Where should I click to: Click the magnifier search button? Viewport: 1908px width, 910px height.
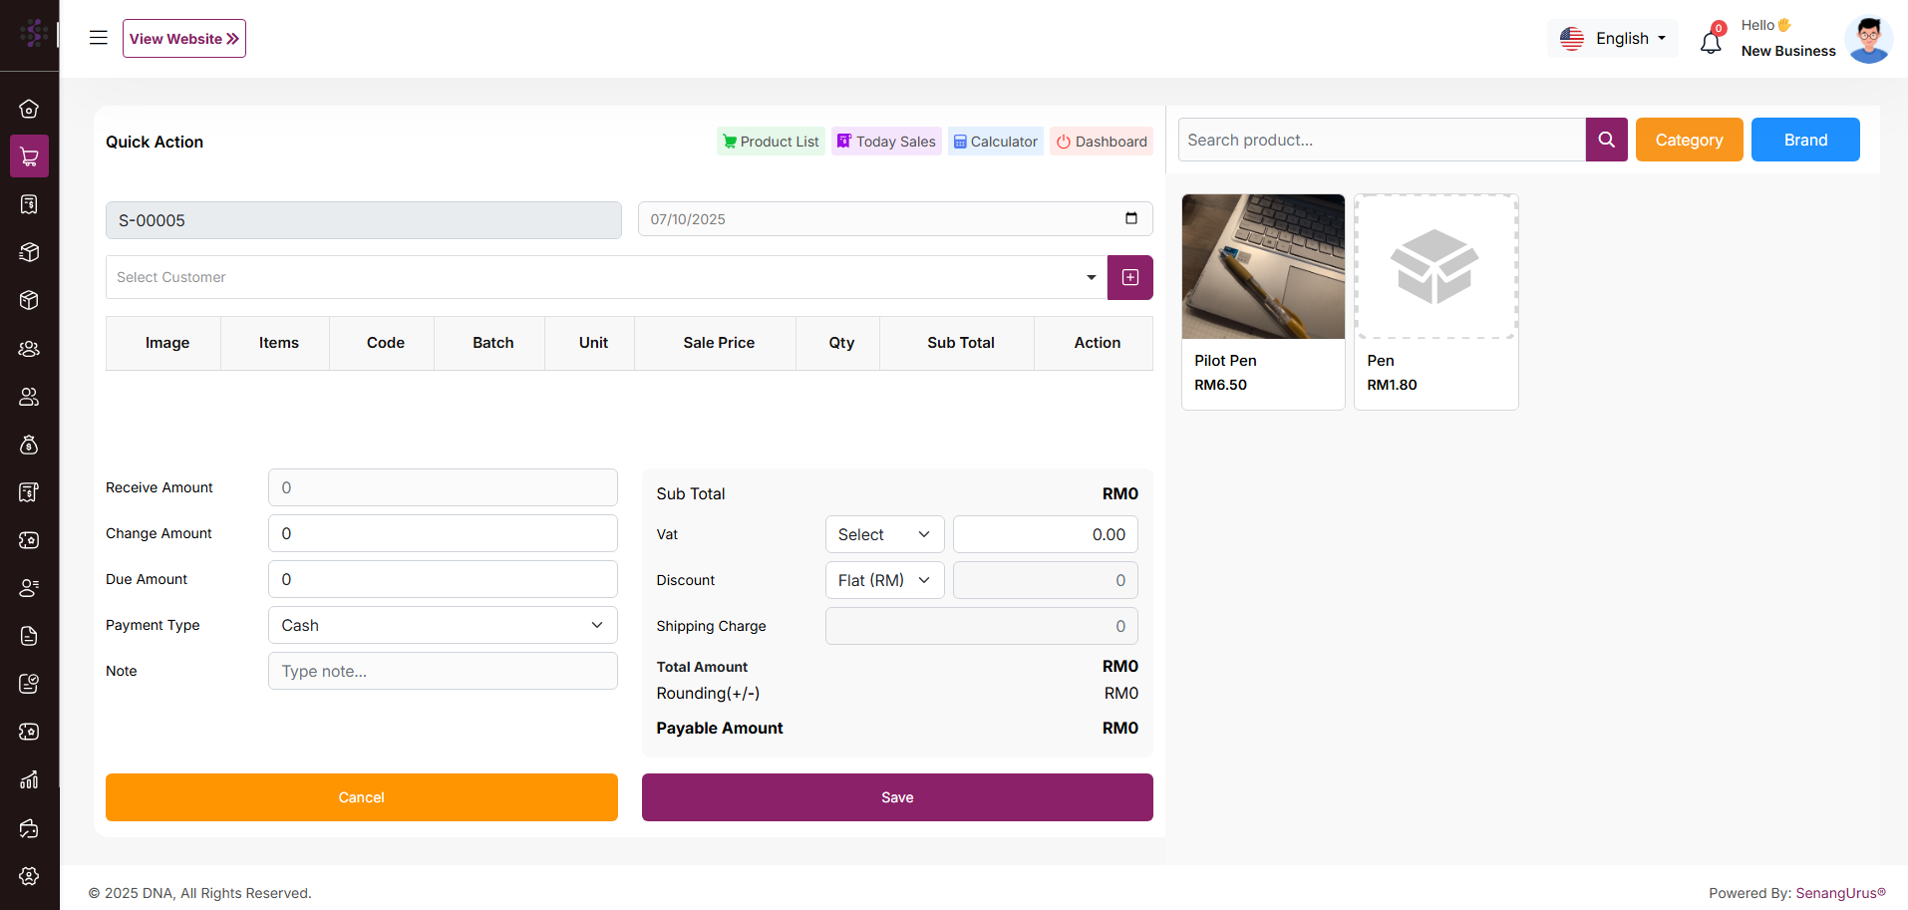[x=1606, y=140]
